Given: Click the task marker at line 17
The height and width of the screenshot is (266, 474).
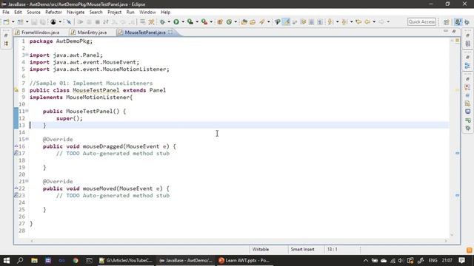Looking at the screenshot, I should pos(16,153).
